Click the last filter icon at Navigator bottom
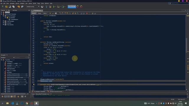189x106 pixels. click(x=25, y=96)
